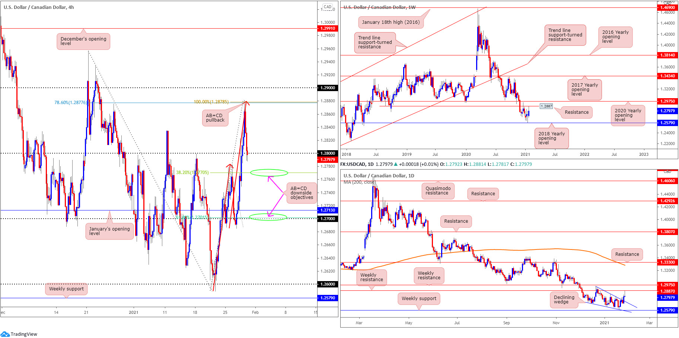Image resolution: width=679 pixels, height=338 pixels.
Task: Click the upper green ellipse near 38.2% level
Action: pyautogui.click(x=269, y=173)
